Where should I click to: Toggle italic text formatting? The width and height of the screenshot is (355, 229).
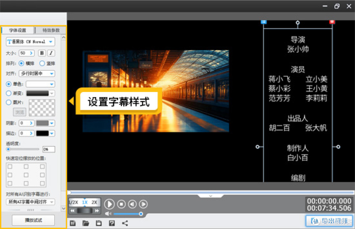pos(51,53)
